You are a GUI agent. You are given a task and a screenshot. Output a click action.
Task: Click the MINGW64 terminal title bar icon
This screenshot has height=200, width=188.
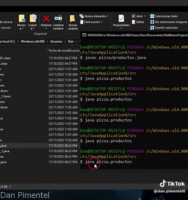pos(84,35)
